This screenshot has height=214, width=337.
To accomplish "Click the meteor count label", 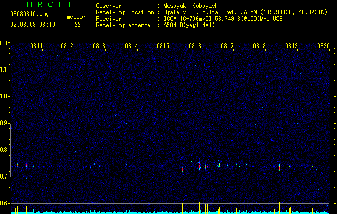I will coord(76,17).
